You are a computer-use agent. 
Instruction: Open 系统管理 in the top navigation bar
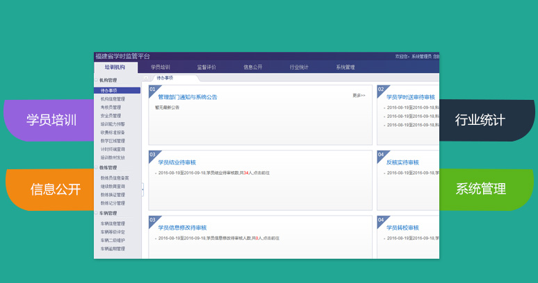tap(345, 67)
